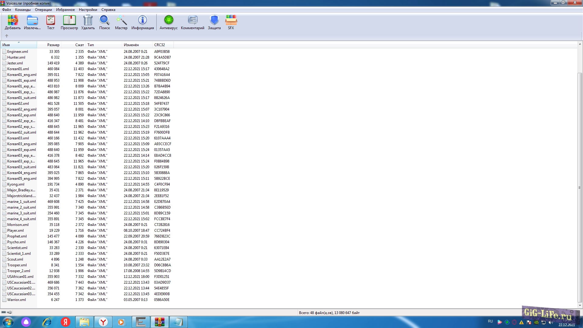This screenshot has width=583, height=328.
Task: Click the SFX archive icon
Action: pyautogui.click(x=231, y=22)
